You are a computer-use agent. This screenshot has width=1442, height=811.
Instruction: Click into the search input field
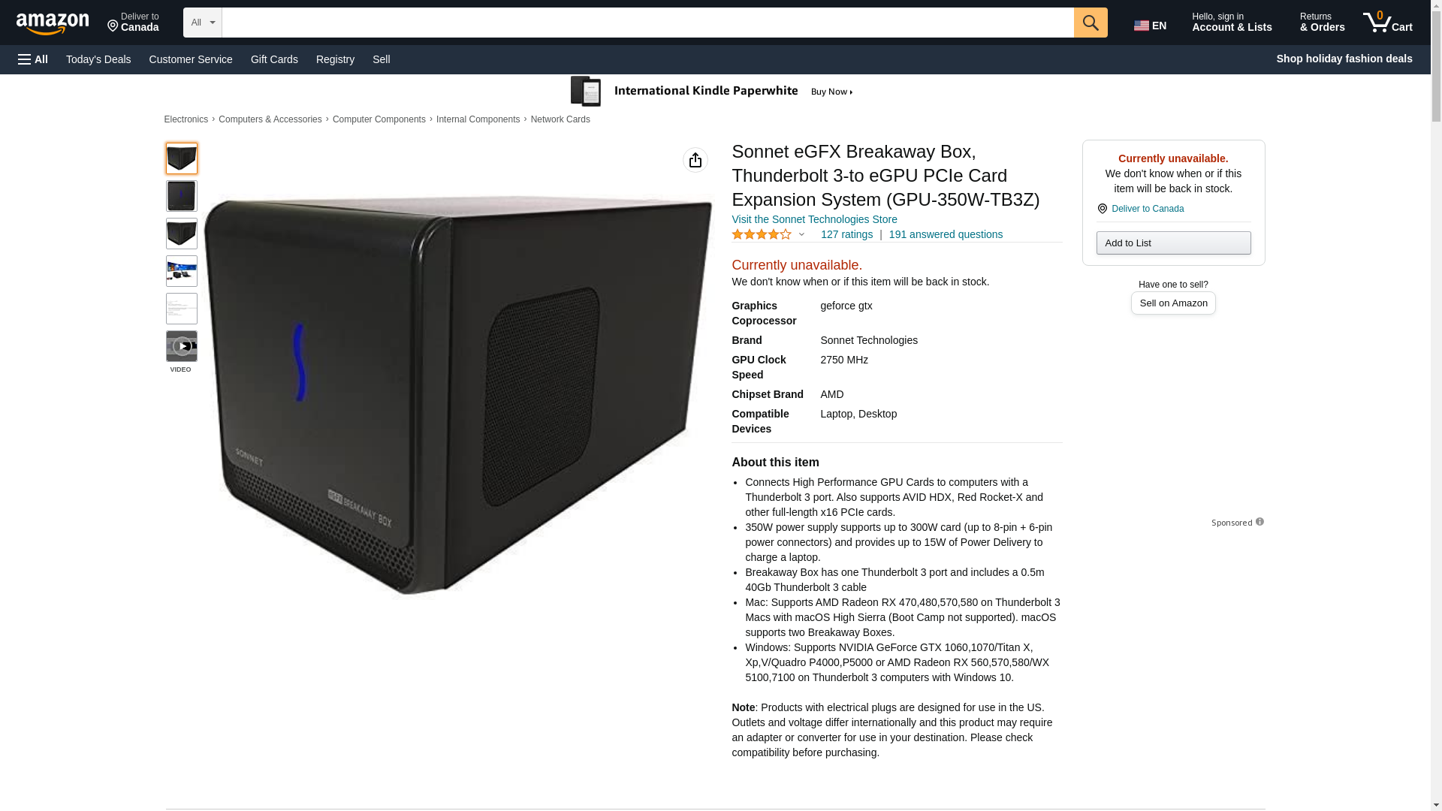[x=647, y=23]
